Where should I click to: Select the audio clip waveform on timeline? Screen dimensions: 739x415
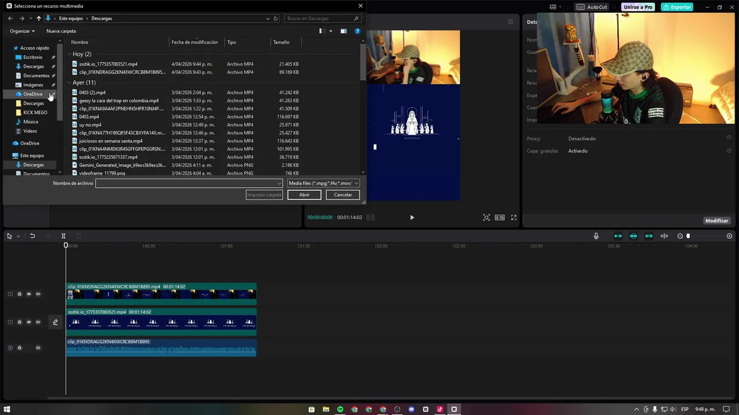(x=161, y=347)
